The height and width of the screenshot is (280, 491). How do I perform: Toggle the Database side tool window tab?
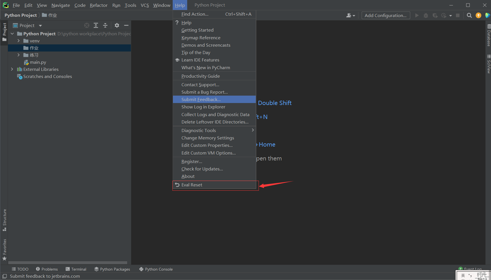point(488,35)
